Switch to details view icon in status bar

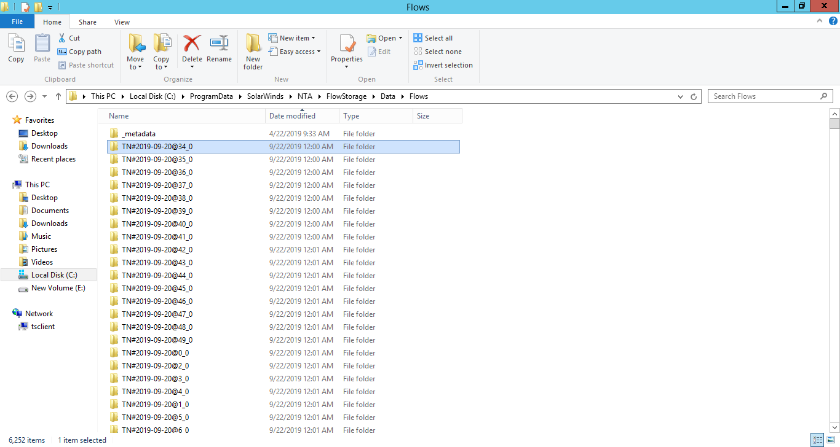[817, 440]
